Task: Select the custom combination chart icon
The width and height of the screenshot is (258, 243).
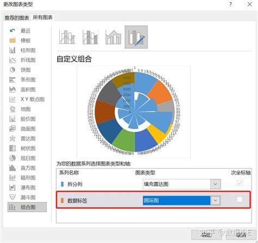Action: (x=136, y=37)
